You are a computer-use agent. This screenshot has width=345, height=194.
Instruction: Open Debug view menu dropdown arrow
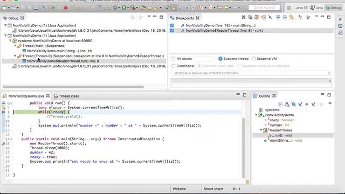(149, 17)
